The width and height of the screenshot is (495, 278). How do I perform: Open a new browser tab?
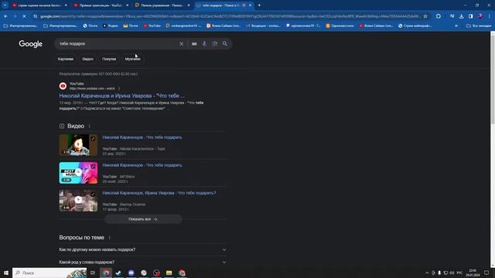[x=259, y=5]
